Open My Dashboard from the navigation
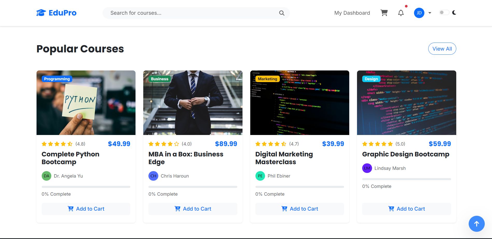Image resolution: width=492 pixels, height=239 pixels. 352,13
